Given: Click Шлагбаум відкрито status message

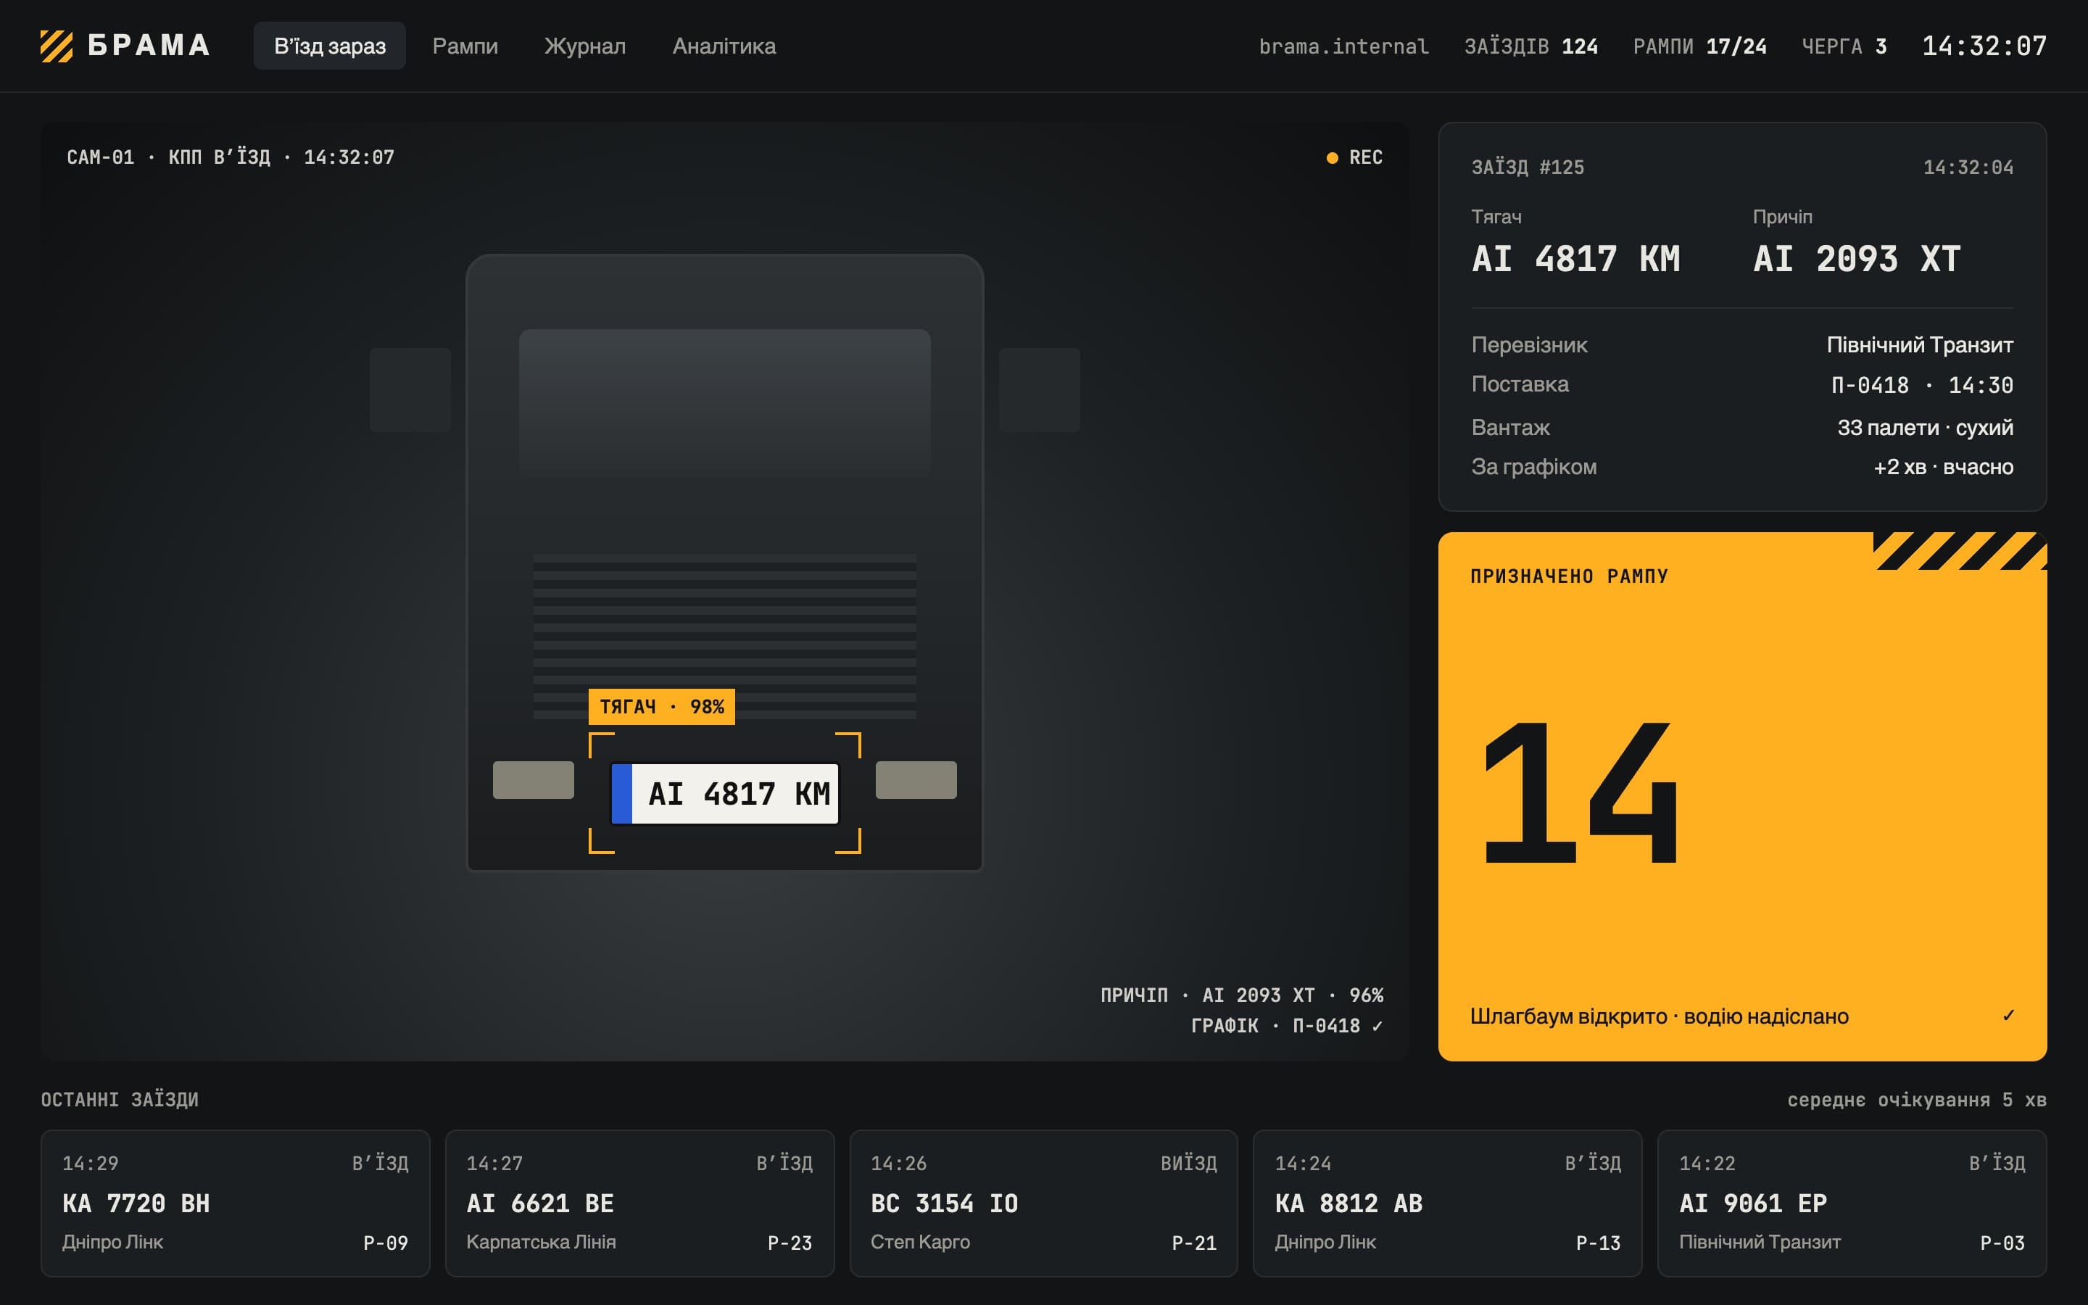Looking at the screenshot, I should 1660,1016.
